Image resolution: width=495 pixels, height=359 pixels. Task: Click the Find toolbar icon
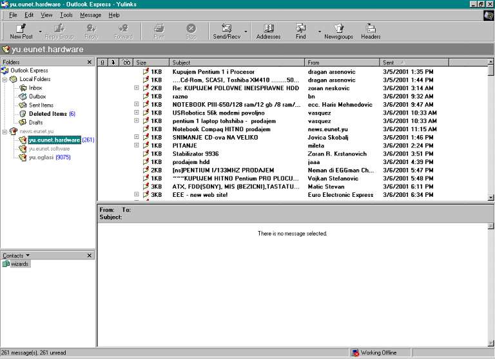301,28
